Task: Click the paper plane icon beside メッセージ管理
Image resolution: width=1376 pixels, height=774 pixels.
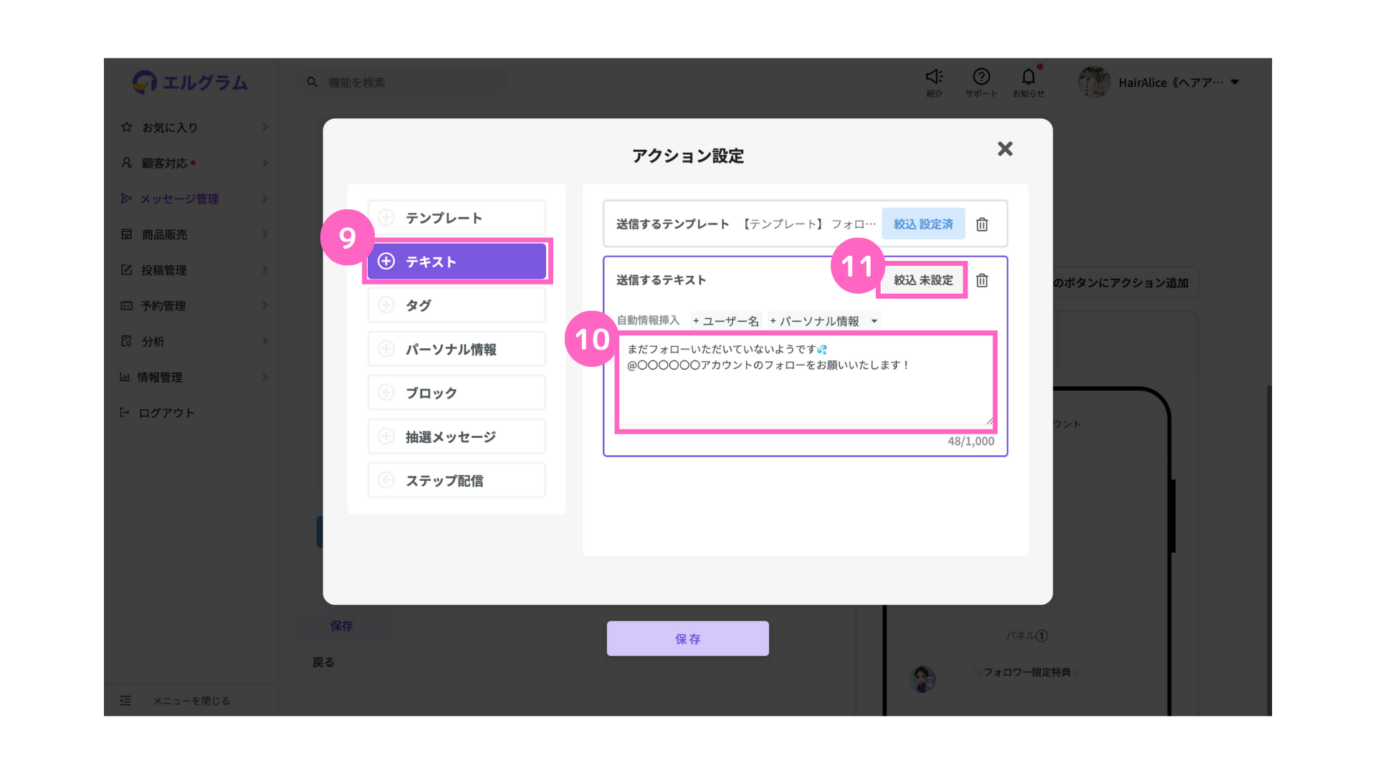Action: [x=127, y=199]
